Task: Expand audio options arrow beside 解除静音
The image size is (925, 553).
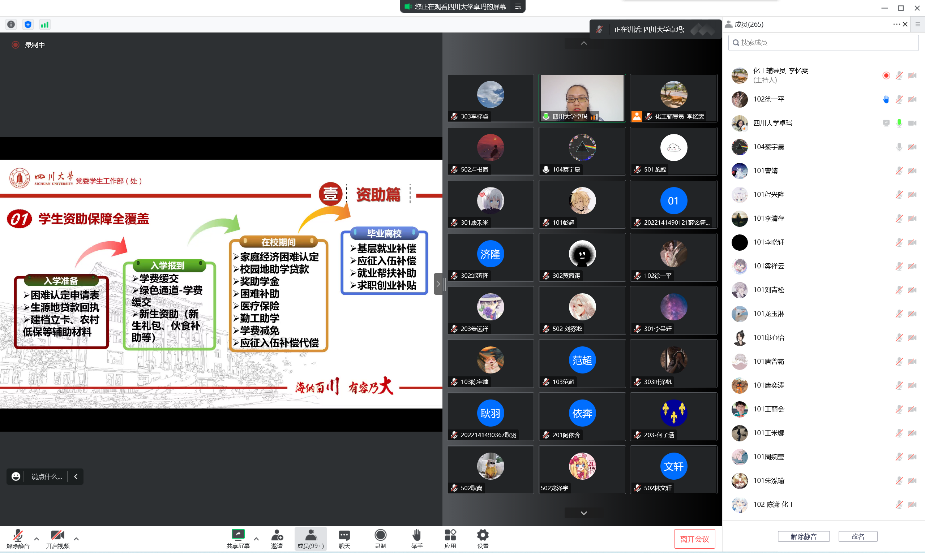Action: click(37, 539)
